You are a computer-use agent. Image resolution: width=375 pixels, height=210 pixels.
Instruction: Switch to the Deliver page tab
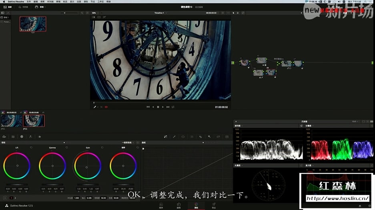pyautogui.click(x=214, y=206)
